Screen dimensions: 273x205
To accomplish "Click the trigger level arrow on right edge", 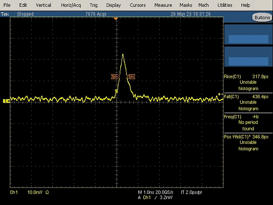I will coord(221,94).
